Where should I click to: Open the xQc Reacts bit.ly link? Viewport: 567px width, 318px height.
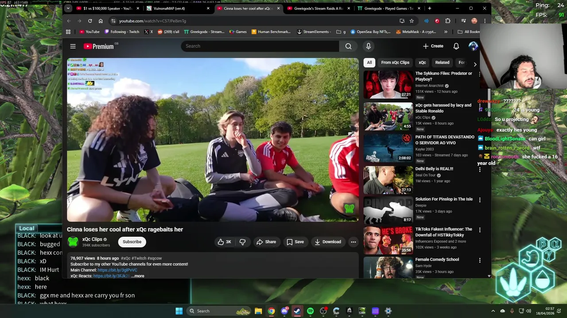coord(111,276)
